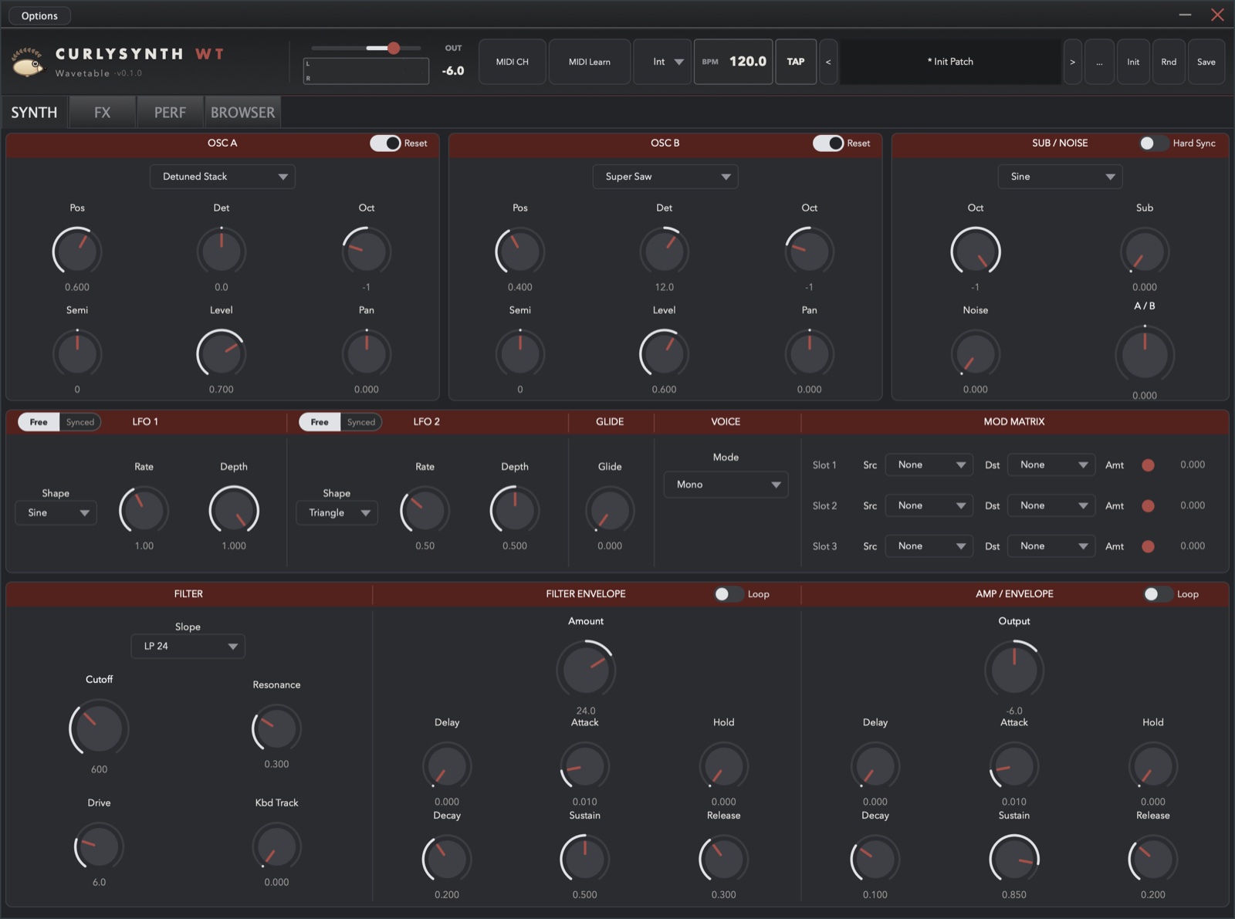1235x919 pixels.
Task: Open the Options menu
Action: pos(39,15)
